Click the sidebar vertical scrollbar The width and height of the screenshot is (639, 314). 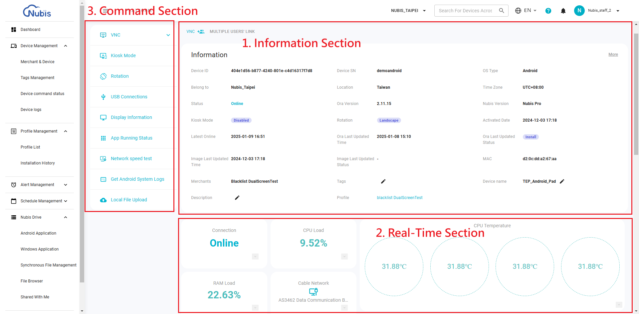(x=82, y=144)
